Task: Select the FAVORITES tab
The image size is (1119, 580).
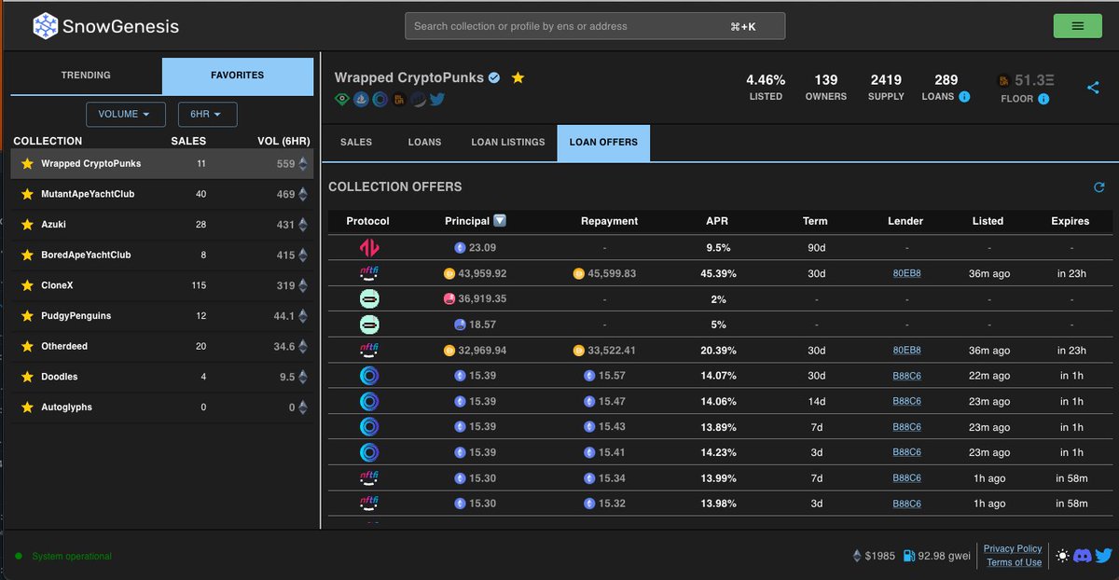Action: click(x=238, y=76)
